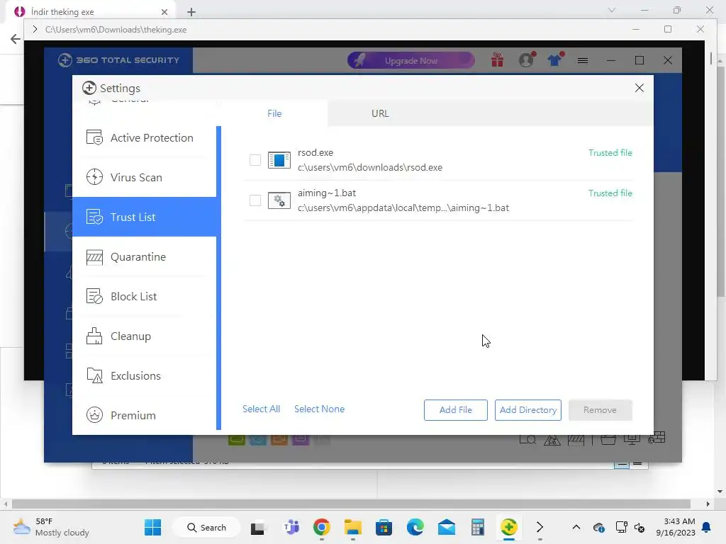Click the Block List sidebar icon

click(x=94, y=297)
